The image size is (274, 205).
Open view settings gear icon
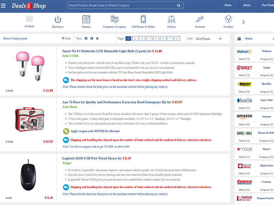coord(97,39)
